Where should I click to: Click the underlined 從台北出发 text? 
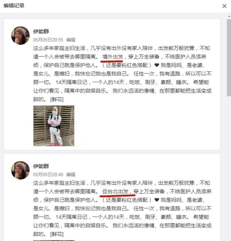(115, 192)
